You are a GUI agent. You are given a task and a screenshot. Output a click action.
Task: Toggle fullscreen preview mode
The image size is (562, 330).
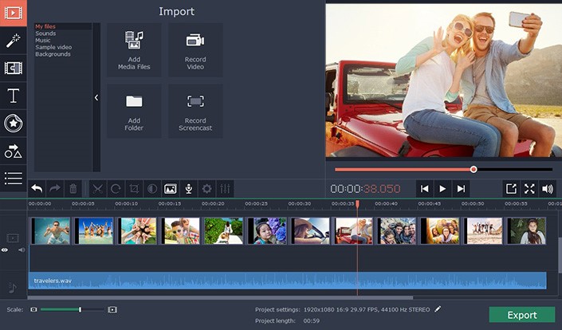[529, 189]
